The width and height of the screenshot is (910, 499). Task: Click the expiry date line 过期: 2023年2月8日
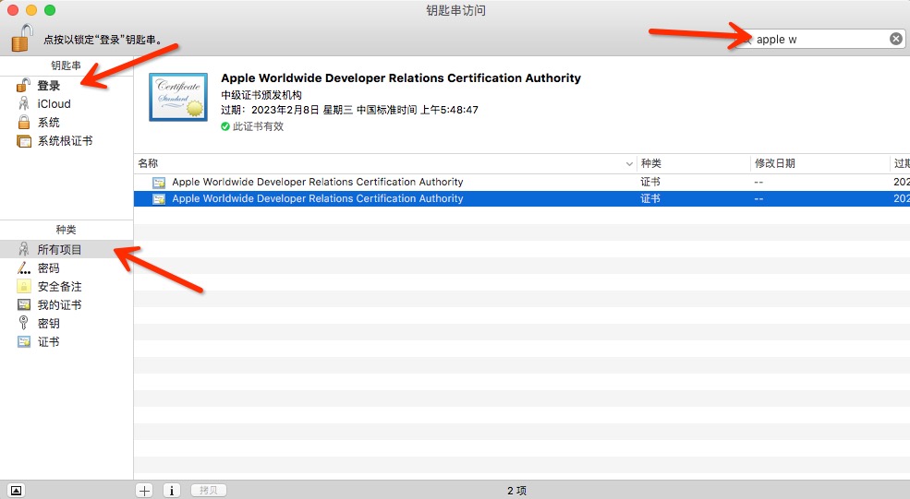pos(349,110)
